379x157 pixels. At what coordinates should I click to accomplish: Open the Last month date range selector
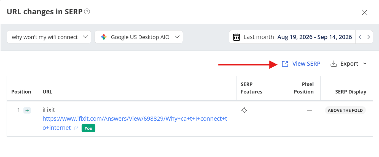(x=292, y=37)
